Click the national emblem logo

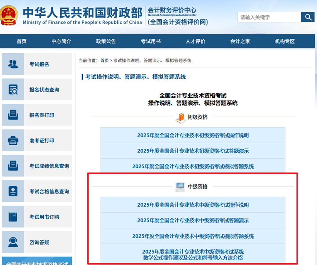coord(8,16)
